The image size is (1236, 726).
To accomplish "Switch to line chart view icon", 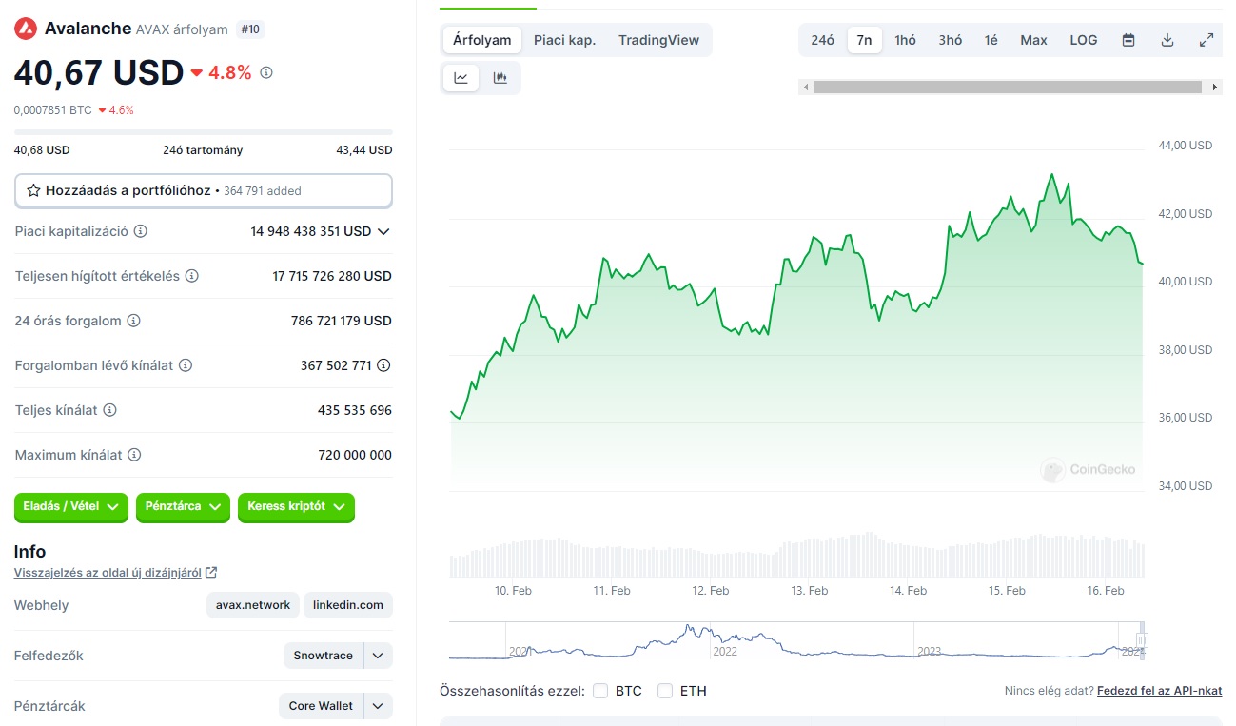I will (x=461, y=78).
